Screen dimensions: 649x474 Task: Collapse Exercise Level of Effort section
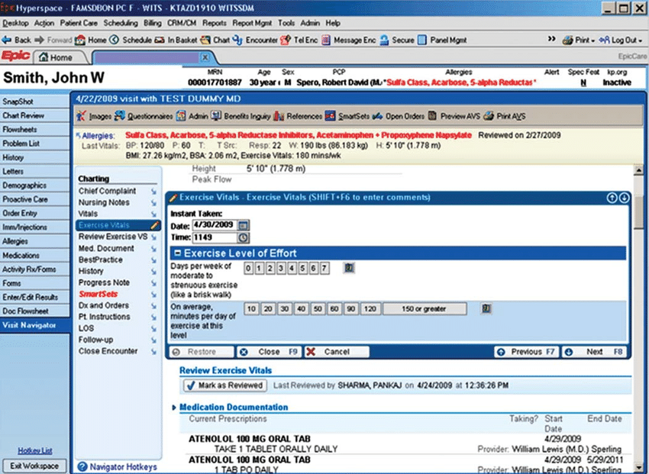coord(178,253)
